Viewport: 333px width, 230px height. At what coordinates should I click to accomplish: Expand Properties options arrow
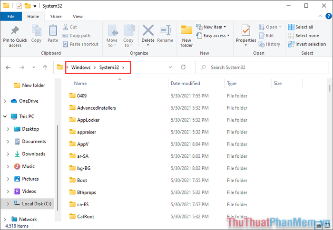point(246,45)
